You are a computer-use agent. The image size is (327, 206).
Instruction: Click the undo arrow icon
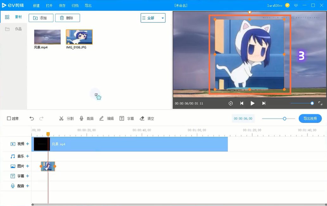point(32,119)
